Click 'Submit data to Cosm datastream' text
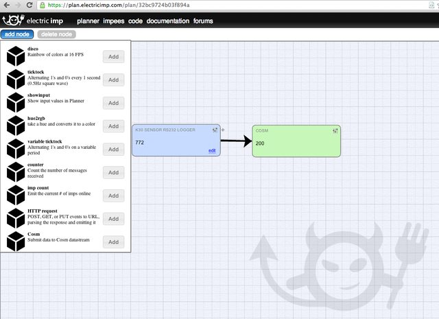439x319 pixels. coord(58,239)
